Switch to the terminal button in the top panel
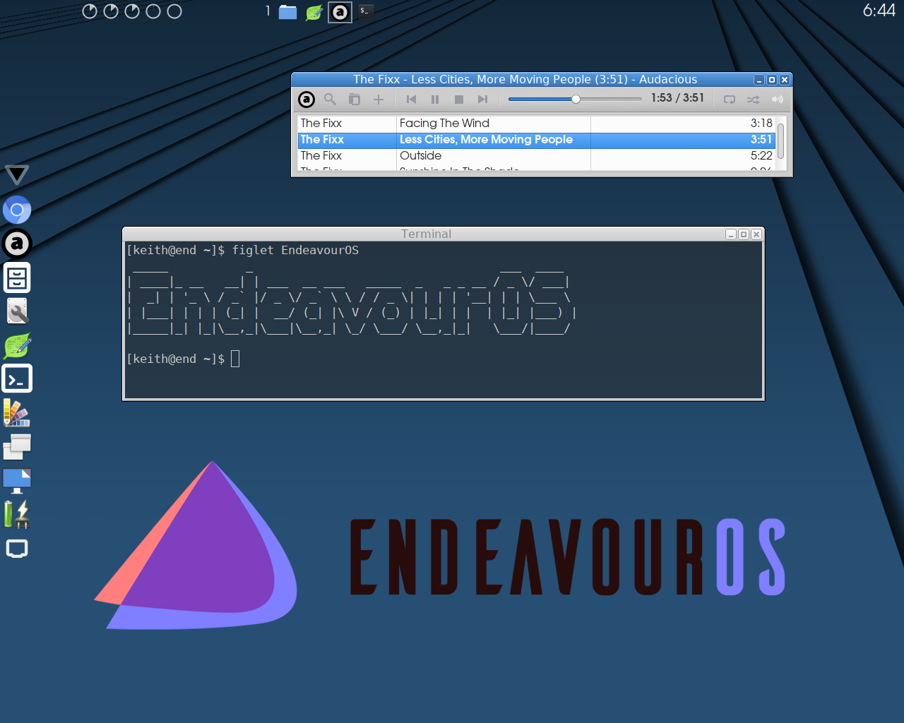Viewport: 904px width, 723px height. click(365, 11)
